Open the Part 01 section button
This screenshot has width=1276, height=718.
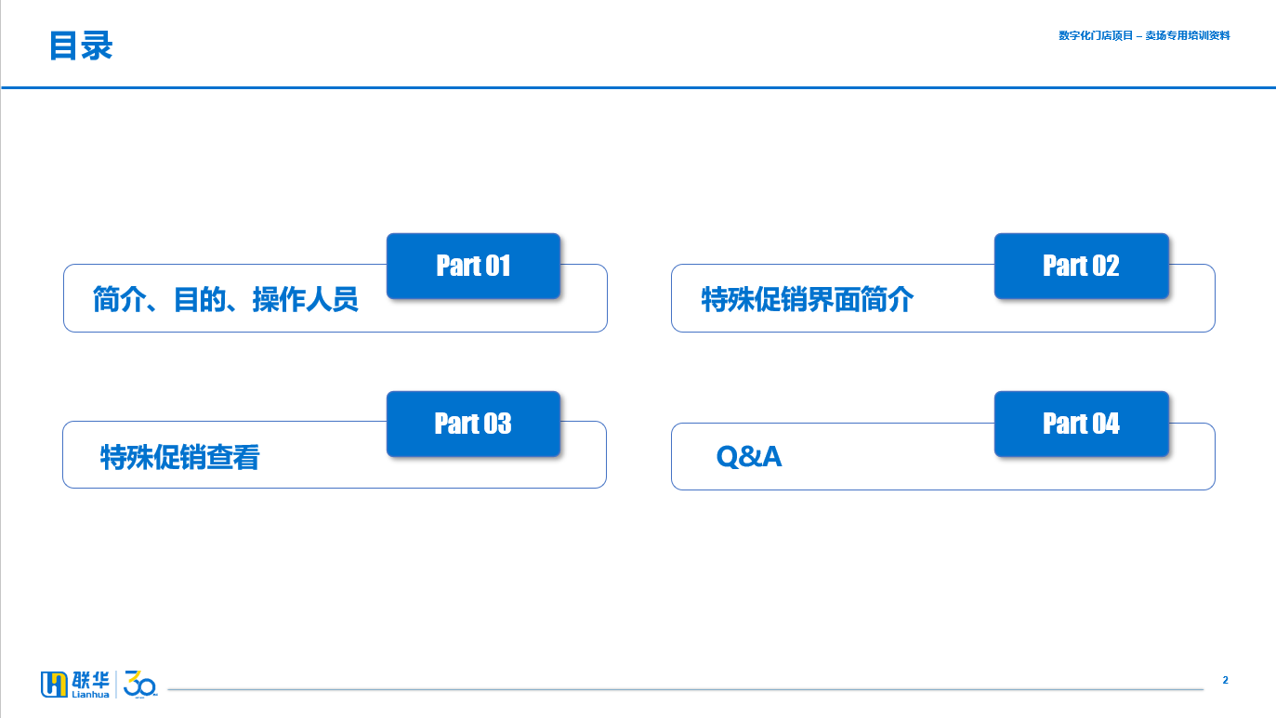(x=473, y=266)
